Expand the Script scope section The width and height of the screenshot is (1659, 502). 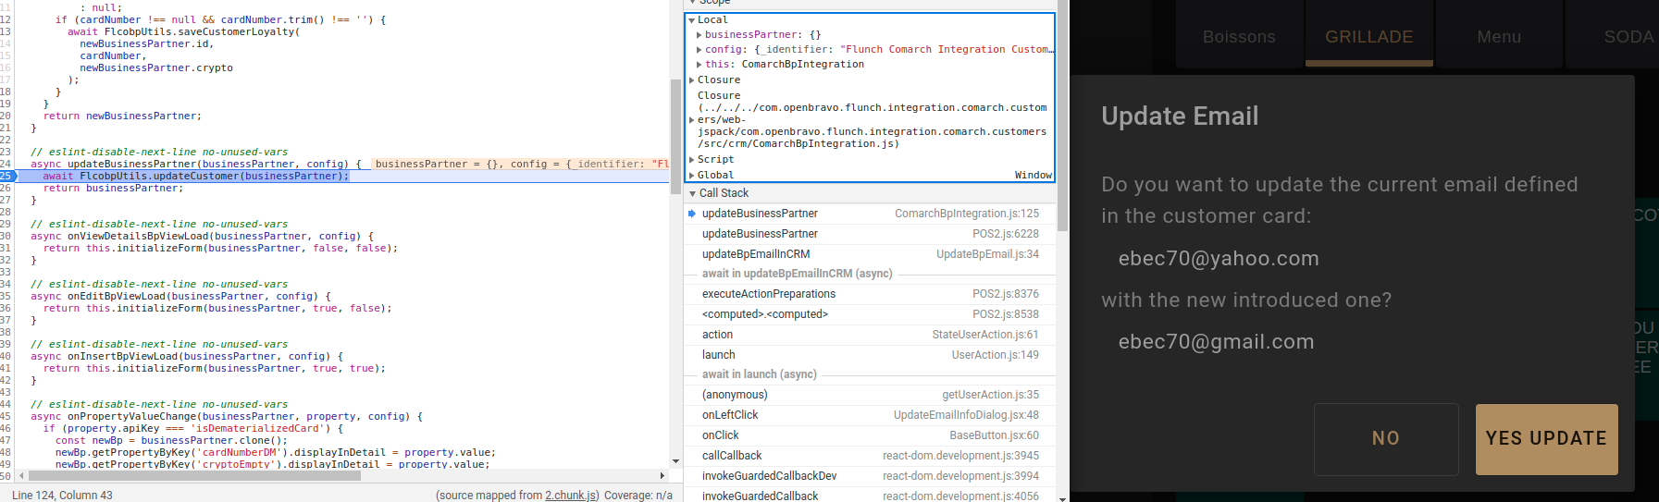point(691,160)
